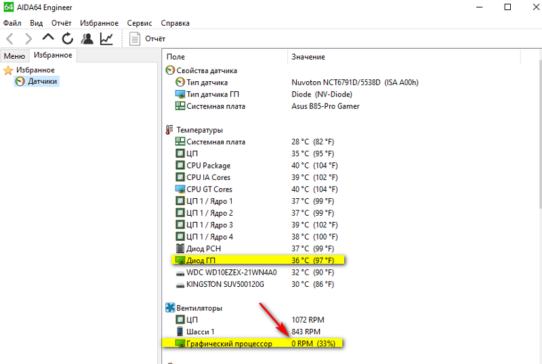Open the Сервис menu

pyautogui.click(x=140, y=23)
